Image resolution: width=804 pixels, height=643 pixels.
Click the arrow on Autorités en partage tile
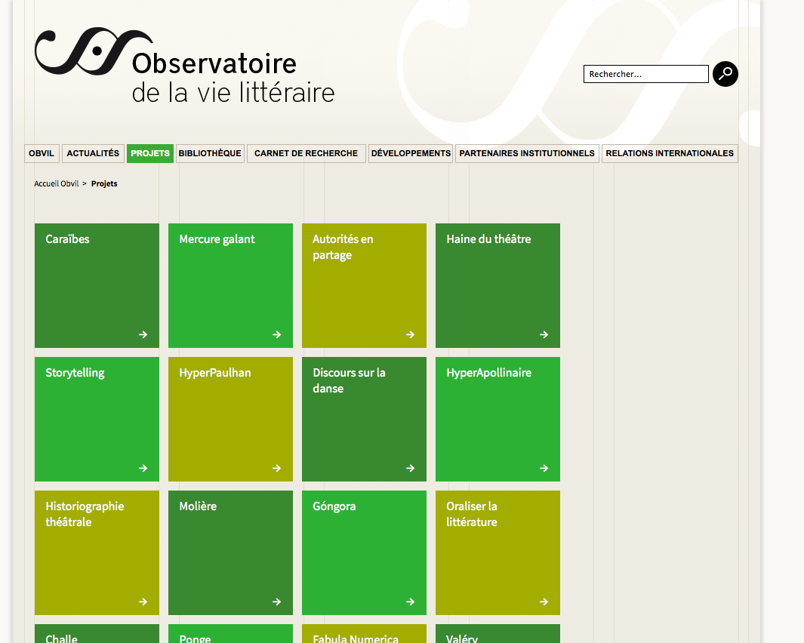[411, 334]
